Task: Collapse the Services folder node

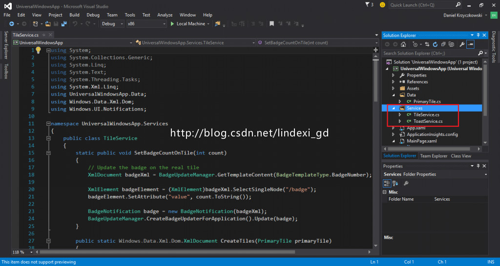Action: (393, 108)
